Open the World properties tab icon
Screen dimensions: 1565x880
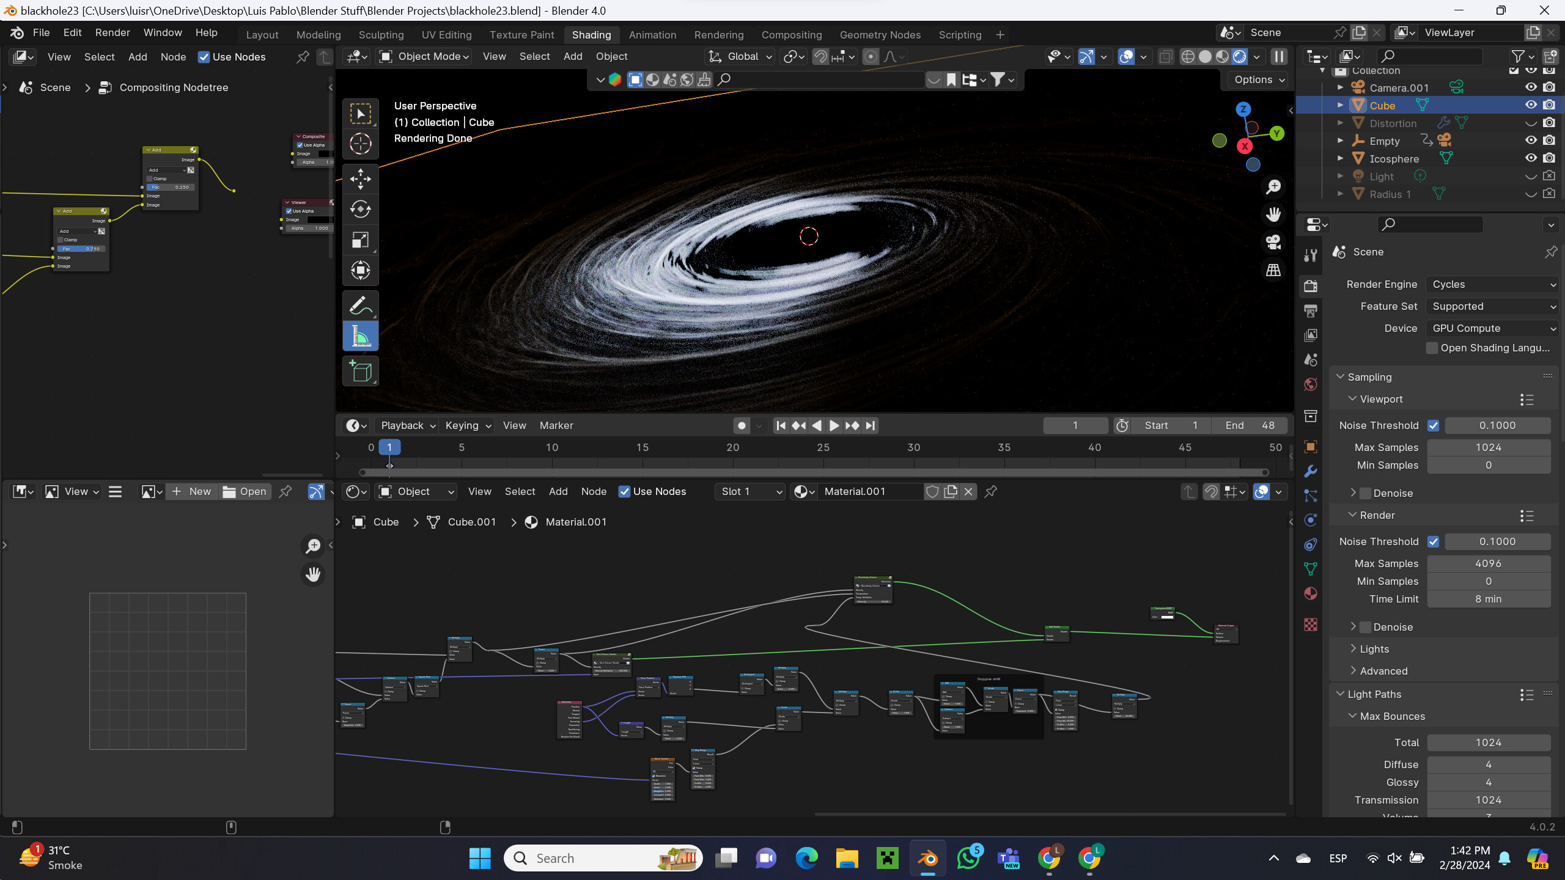[x=1311, y=384]
